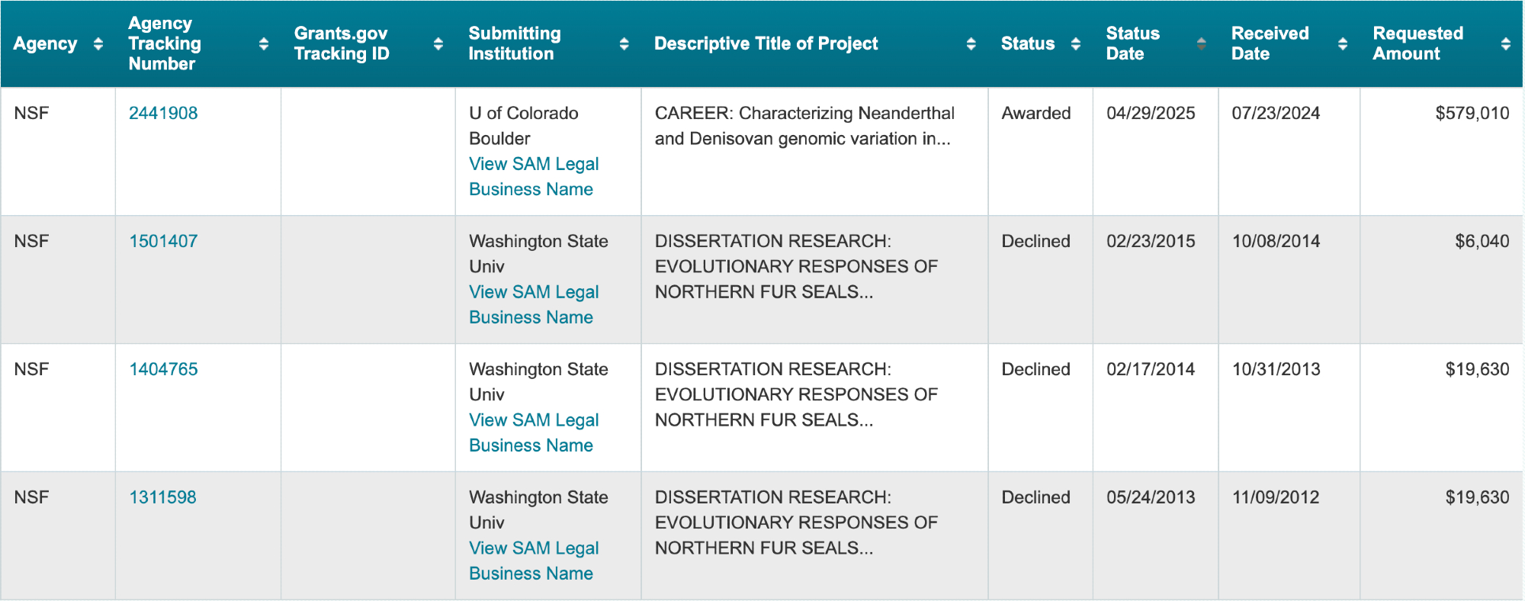Screen dimensions: 1525x601
Task: Open tracking number 1311598
Action: click(162, 498)
